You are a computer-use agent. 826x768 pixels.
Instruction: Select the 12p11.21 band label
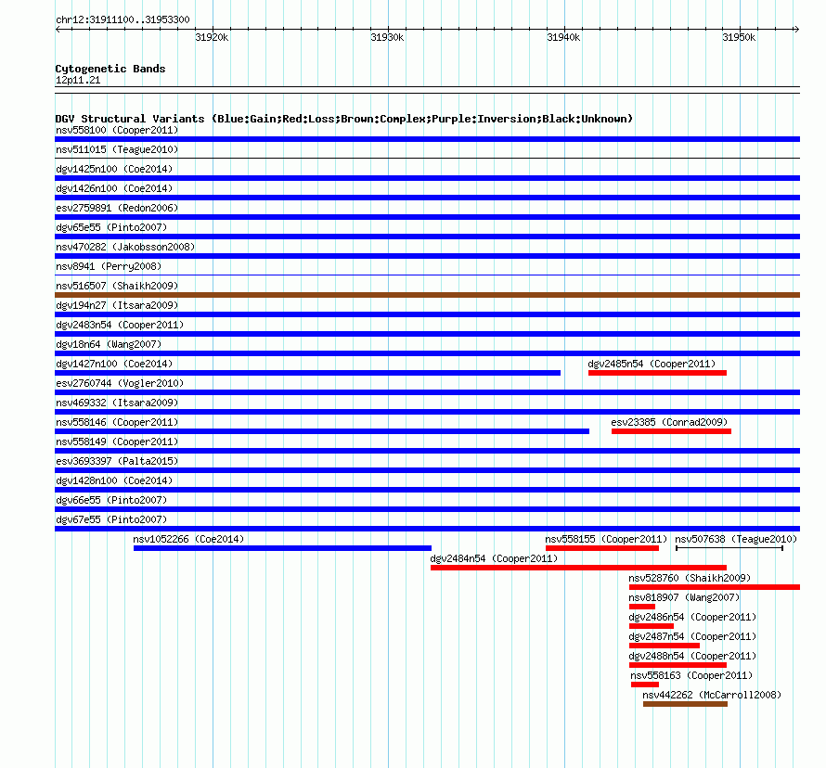(78, 80)
